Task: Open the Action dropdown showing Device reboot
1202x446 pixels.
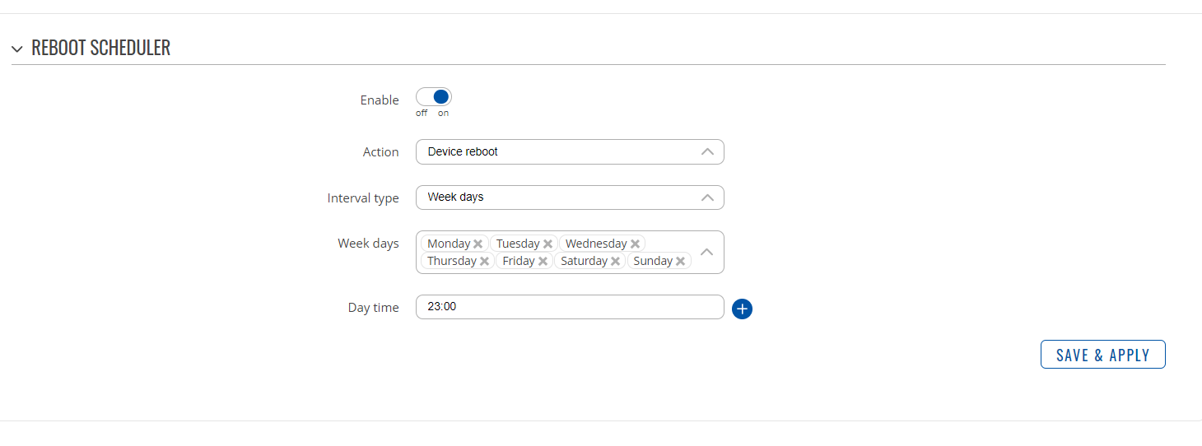Action: 570,152
